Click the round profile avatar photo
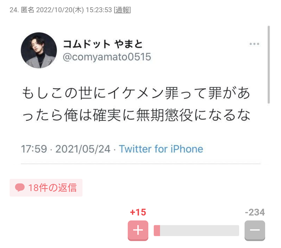Viewport: 281px width, 248px height. click(39, 50)
